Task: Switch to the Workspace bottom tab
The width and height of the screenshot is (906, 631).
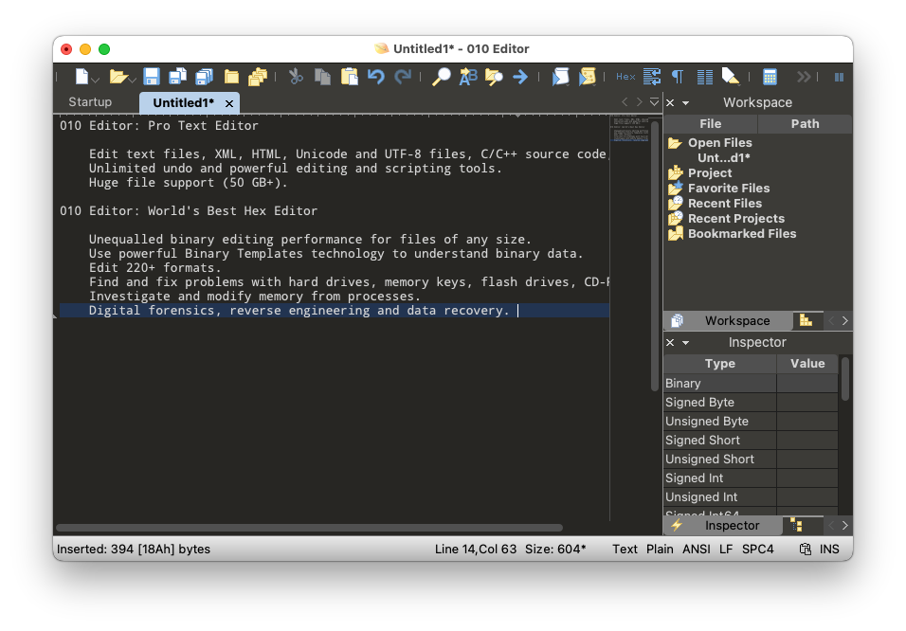Action: pos(728,320)
